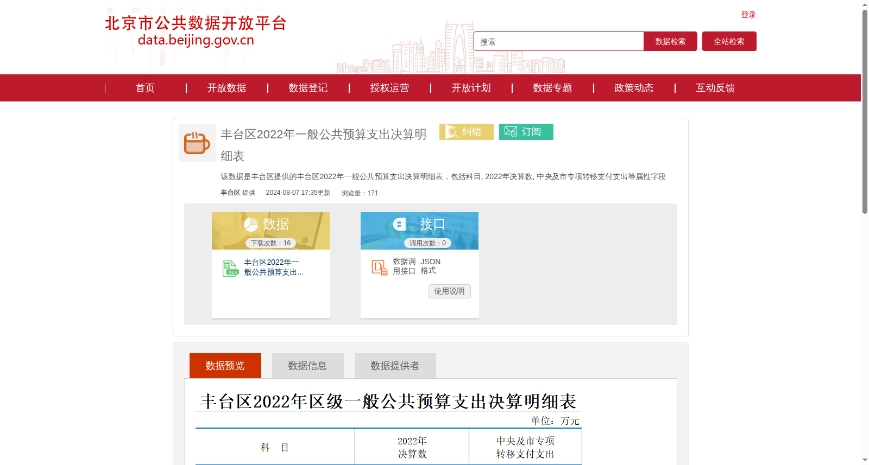Click the JSON 格式 text
This screenshot has height=465, width=869.
pyautogui.click(x=430, y=266)
